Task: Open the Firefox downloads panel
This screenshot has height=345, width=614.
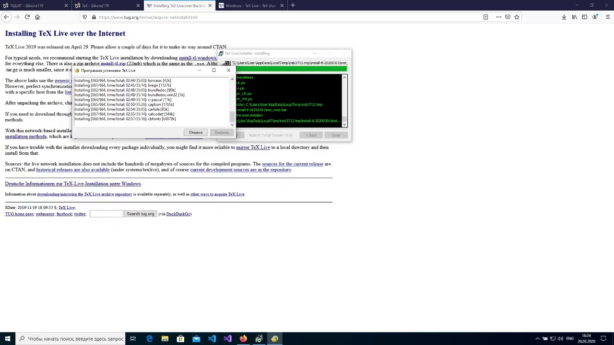Action: [564, 17]
